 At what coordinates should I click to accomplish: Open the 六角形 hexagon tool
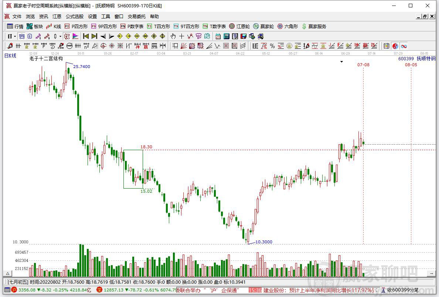pyautogui.click(x=287, y=26)
